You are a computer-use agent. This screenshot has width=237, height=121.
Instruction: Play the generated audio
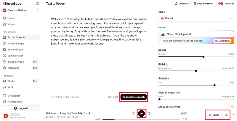[x=141, y=114]
